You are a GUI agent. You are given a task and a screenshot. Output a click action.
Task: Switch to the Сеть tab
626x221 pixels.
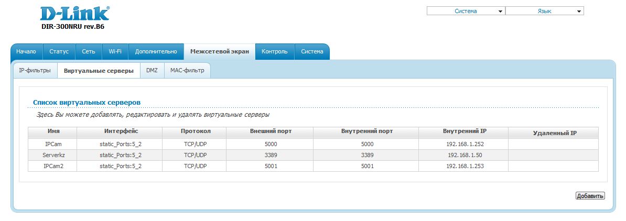[89, 52]
